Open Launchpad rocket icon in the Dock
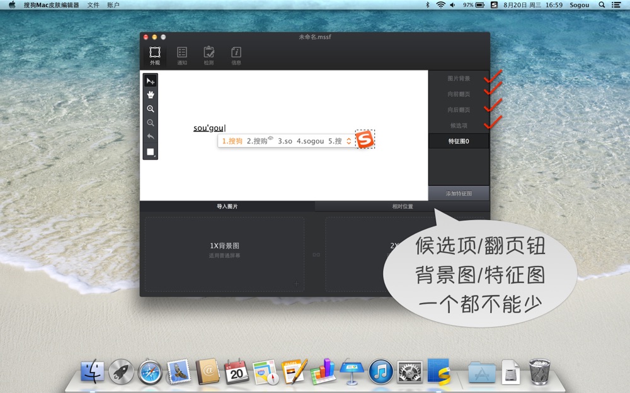This screenshot has width=630, height=393. coord(121,372)
